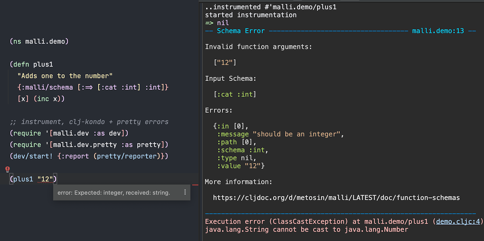Click the :malli/schema keyword in the metadata map
Image resolution: width=484 pixels, height=241 pixels.
coord(47,87)
